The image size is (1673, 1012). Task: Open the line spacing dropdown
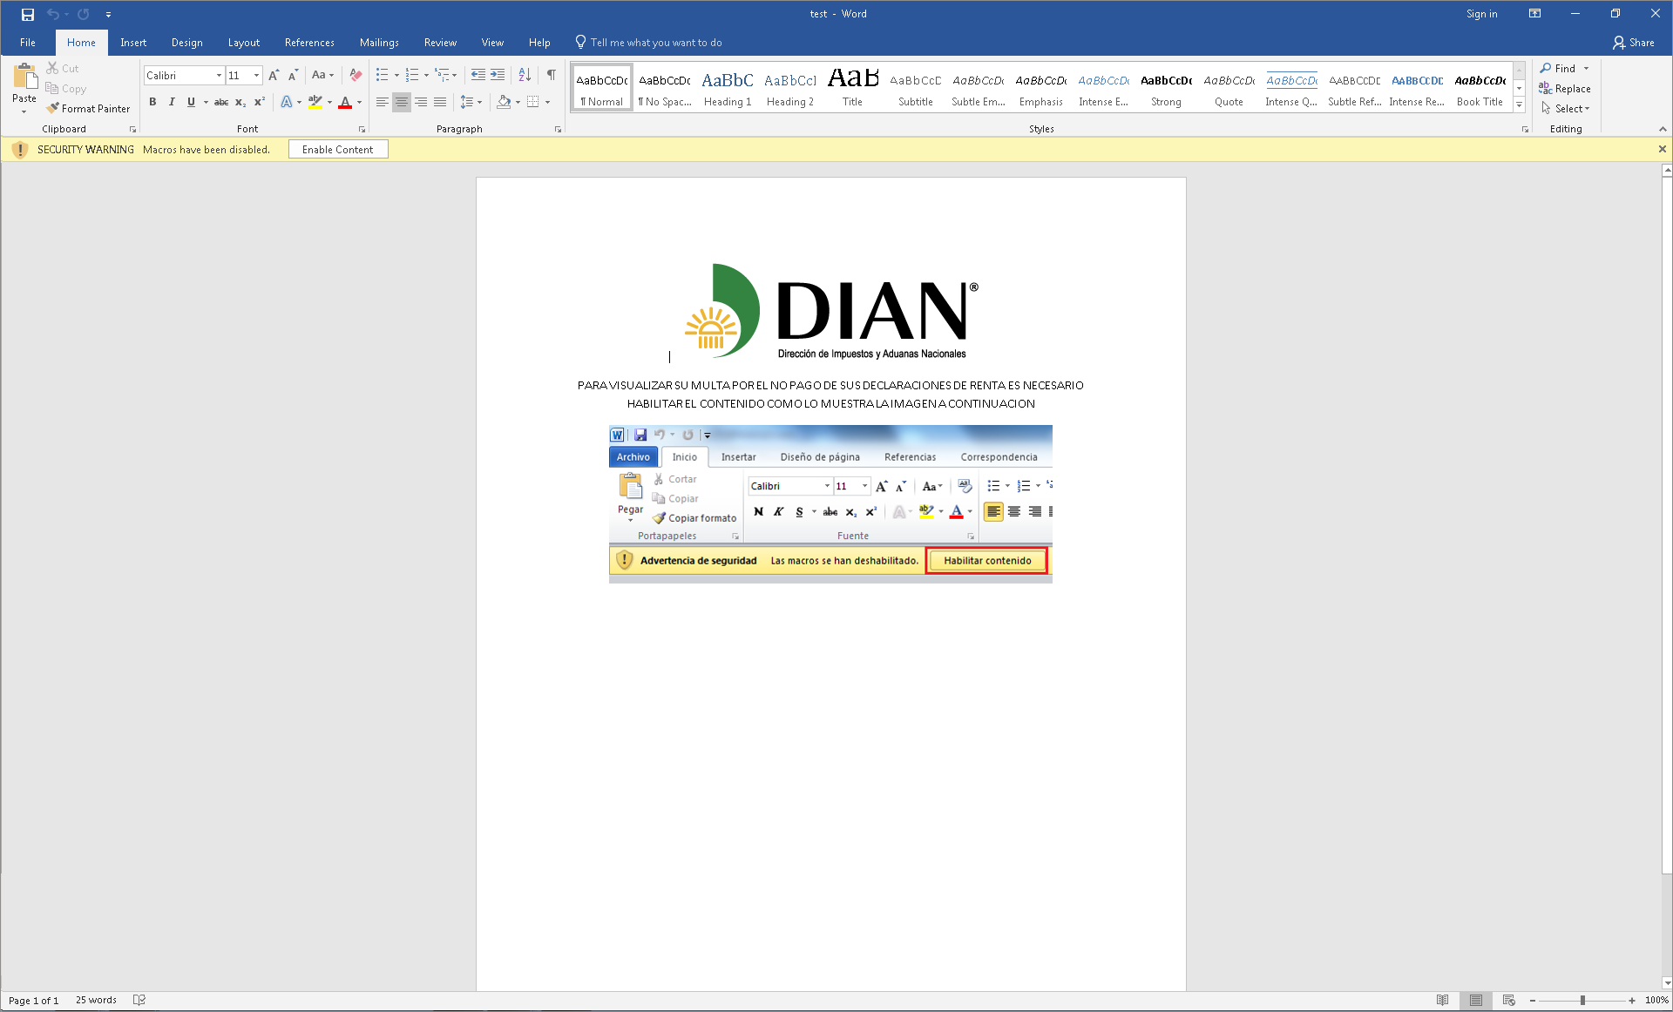point(471,102)
